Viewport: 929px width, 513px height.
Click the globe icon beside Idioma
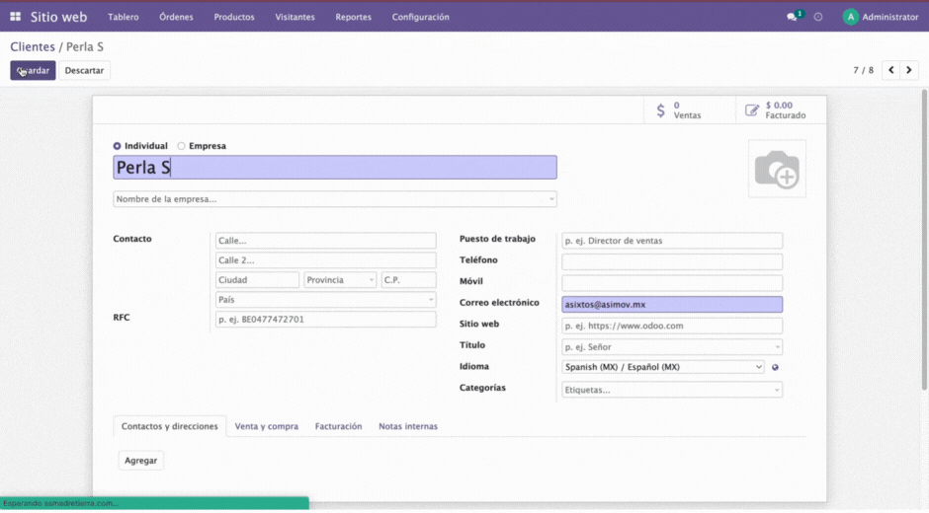point(775,367)
